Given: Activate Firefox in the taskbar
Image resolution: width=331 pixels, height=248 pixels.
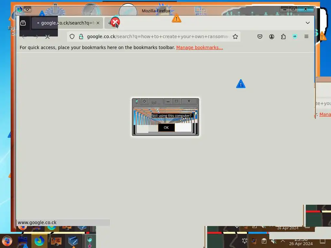Looking at the screenshot, I should click(x=39, y=241).
